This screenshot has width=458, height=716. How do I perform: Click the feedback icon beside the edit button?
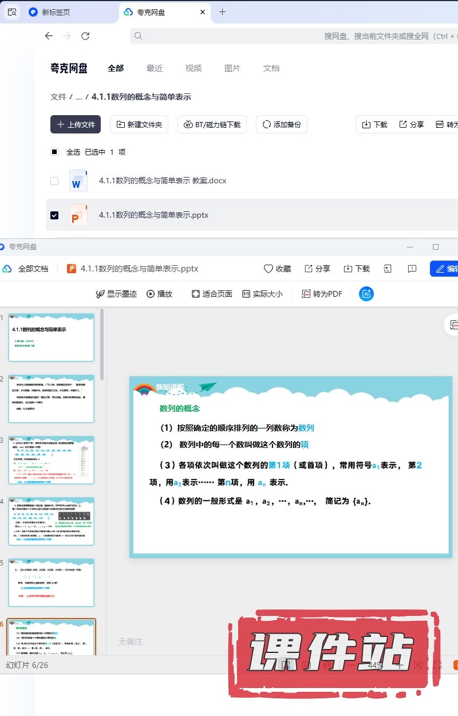(x=412, y=269)
